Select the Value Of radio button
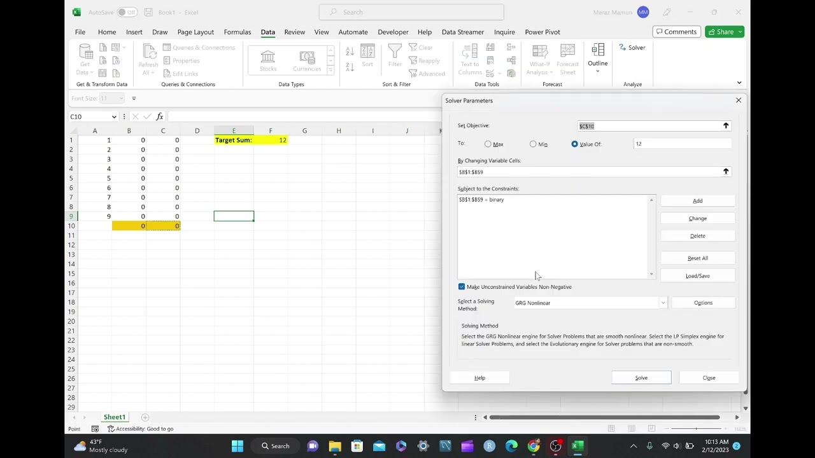 [x=574, y=144]
